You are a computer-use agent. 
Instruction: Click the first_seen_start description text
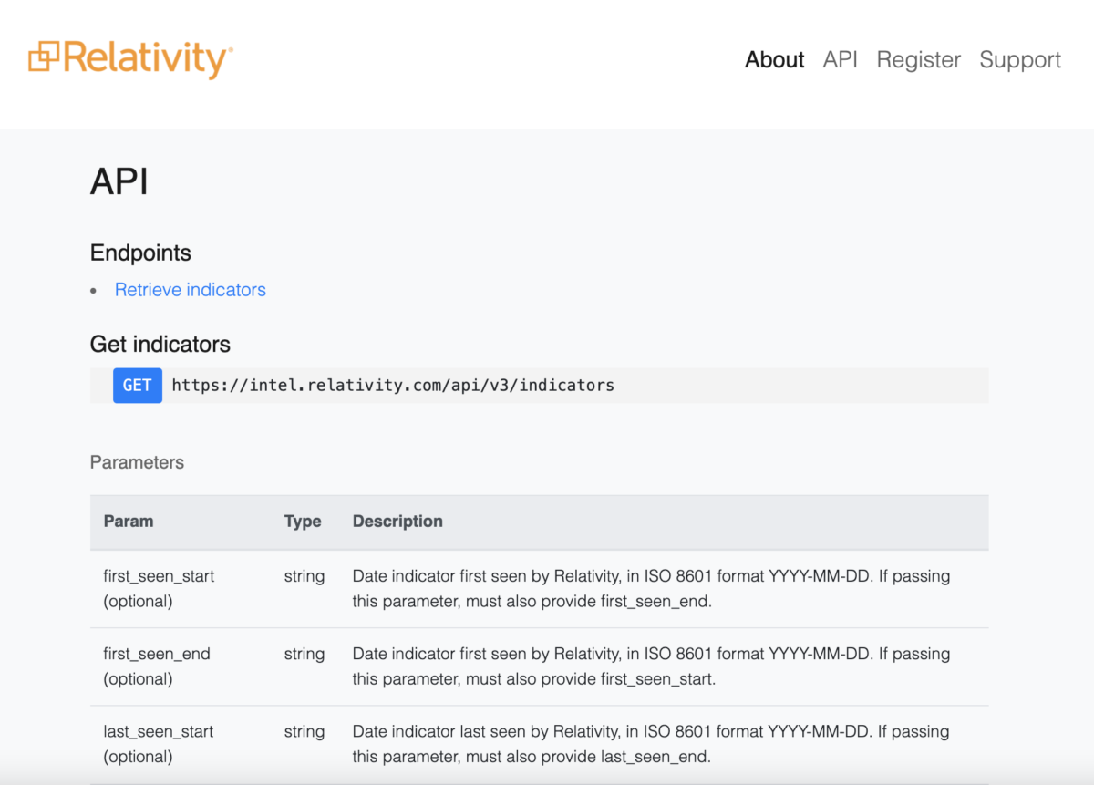pyautogui.click(x=651, y=589)
